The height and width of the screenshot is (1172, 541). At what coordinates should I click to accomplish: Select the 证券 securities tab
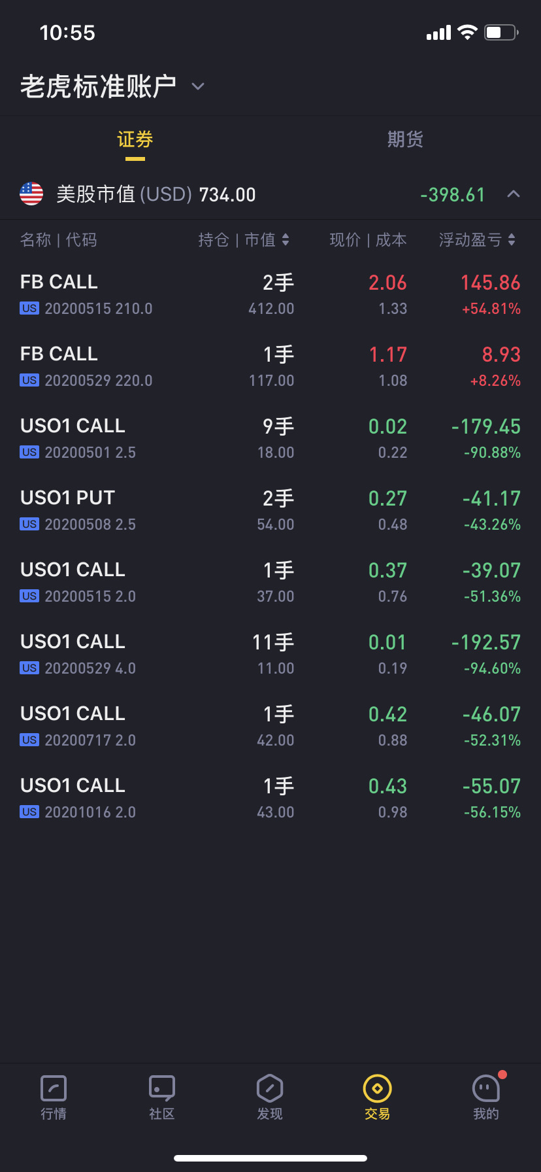point(135,139)
